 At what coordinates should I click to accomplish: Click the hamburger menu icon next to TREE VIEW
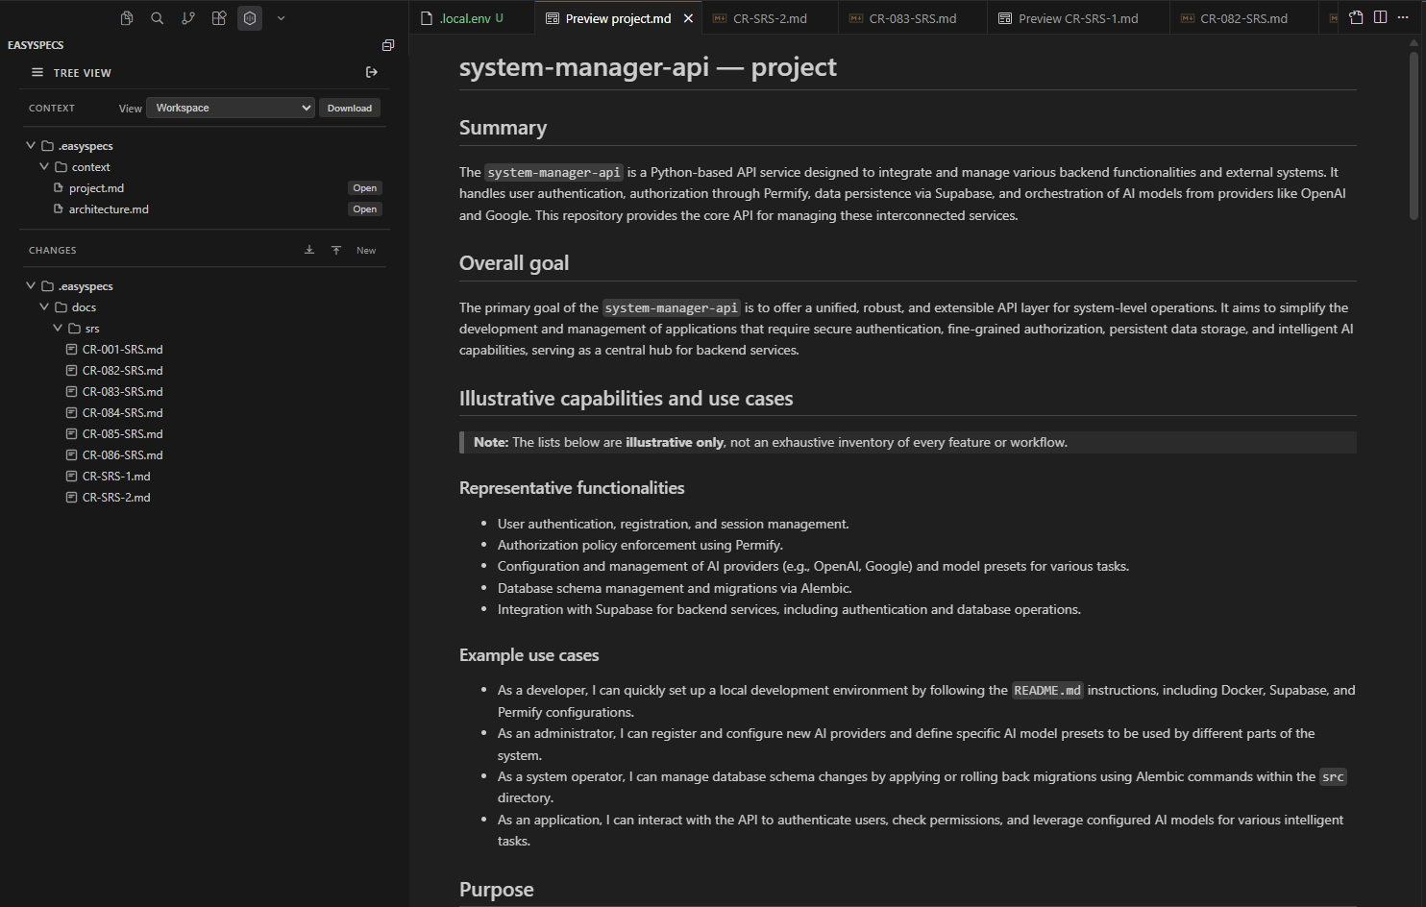point(37,72)
